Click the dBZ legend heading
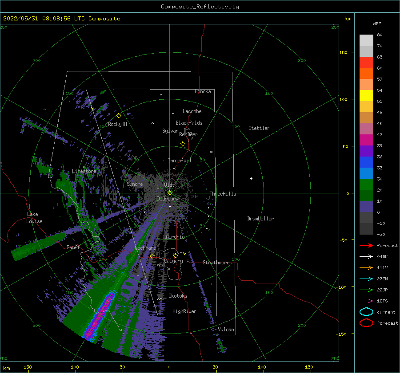Screen dimensions: 400x373 [x=377, y=24]
